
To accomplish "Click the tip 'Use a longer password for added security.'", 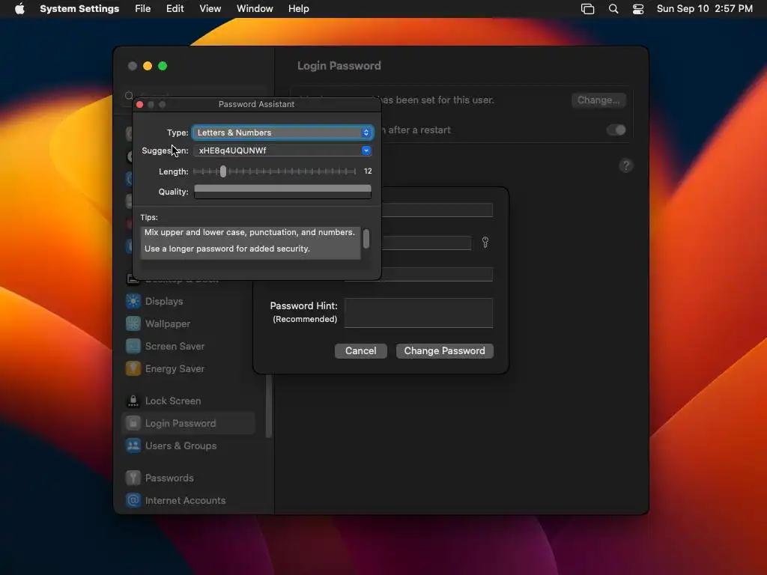I will coord(227,249).
